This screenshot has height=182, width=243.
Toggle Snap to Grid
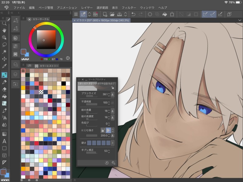(x=220, y=14)
